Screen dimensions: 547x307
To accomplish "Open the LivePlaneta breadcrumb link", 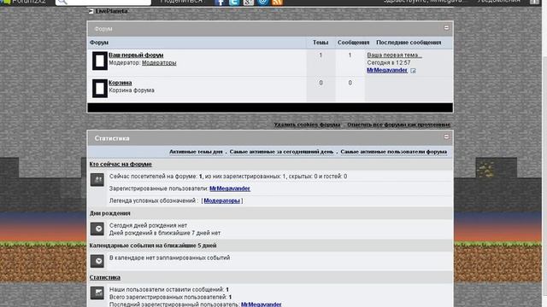I will coord(111,11).
